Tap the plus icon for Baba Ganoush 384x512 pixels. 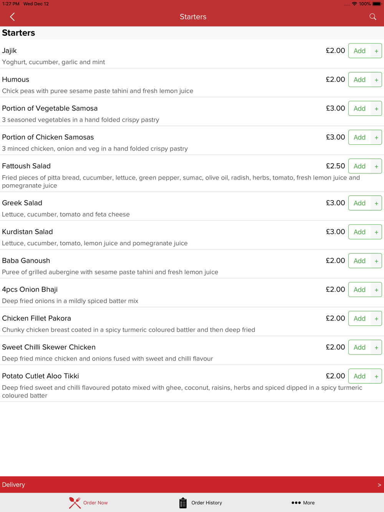pos(376,261)
